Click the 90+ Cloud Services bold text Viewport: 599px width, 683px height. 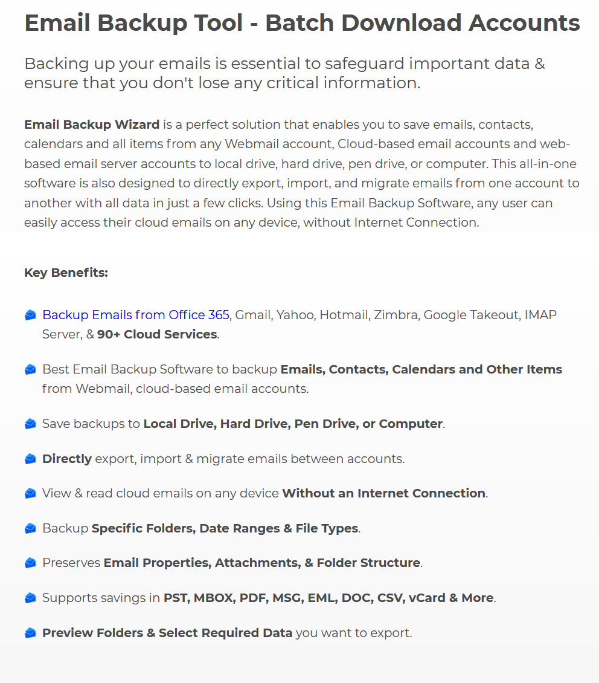pyautogui.click(x=157, y=334)
